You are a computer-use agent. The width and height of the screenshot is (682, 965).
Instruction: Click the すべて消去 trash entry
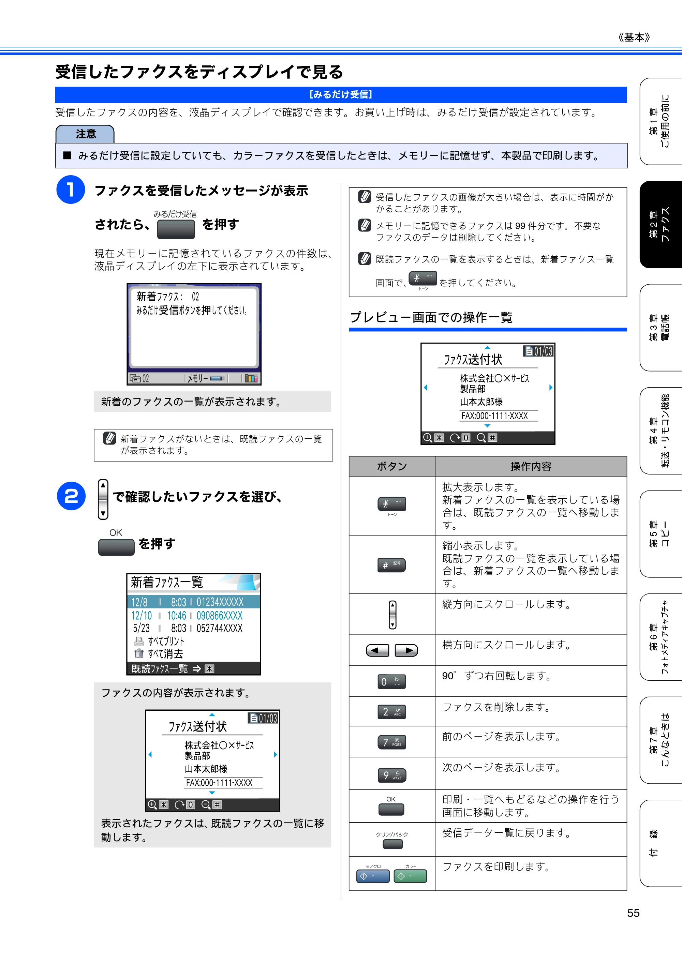[159, 653]
